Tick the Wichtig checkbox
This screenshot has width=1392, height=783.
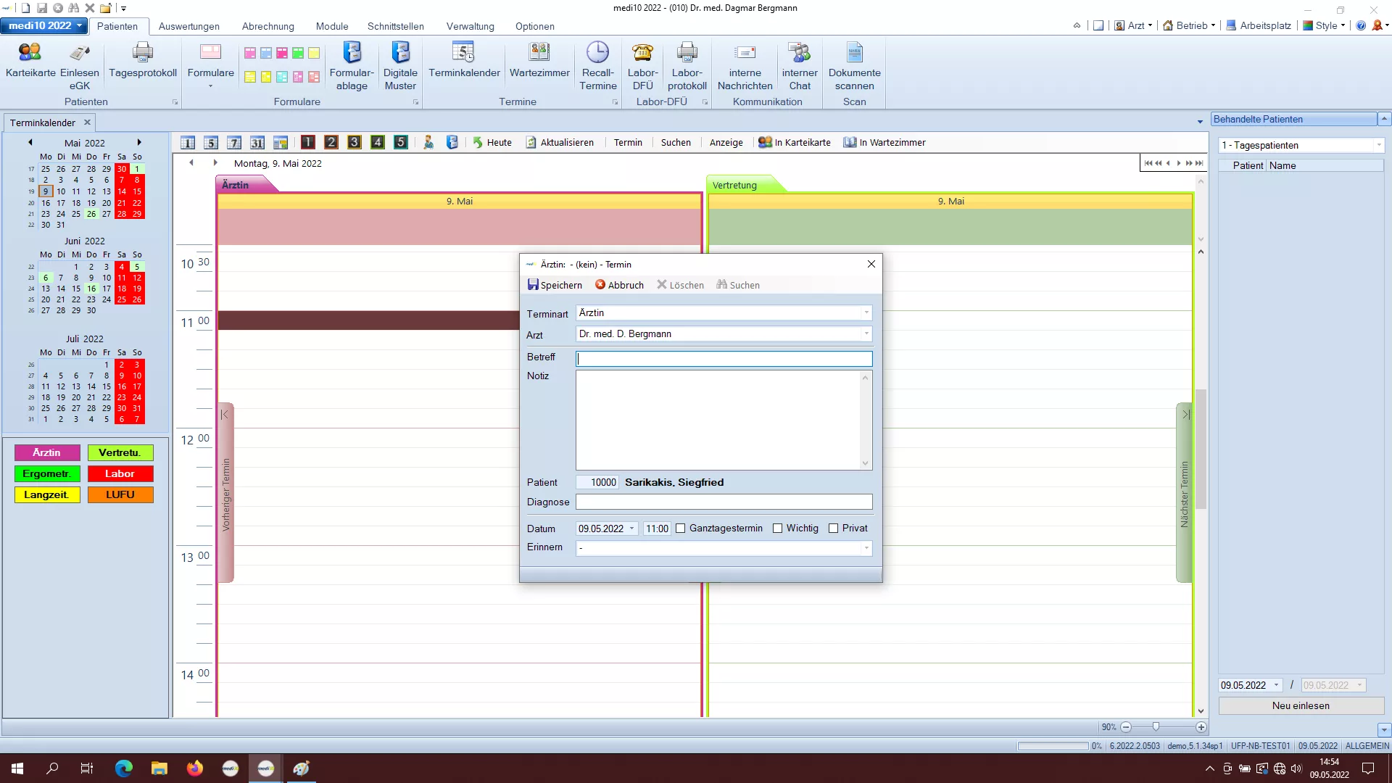coord(778,529)
